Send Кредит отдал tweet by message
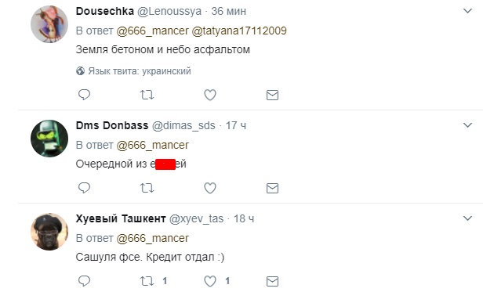 (x=272, y=282)
